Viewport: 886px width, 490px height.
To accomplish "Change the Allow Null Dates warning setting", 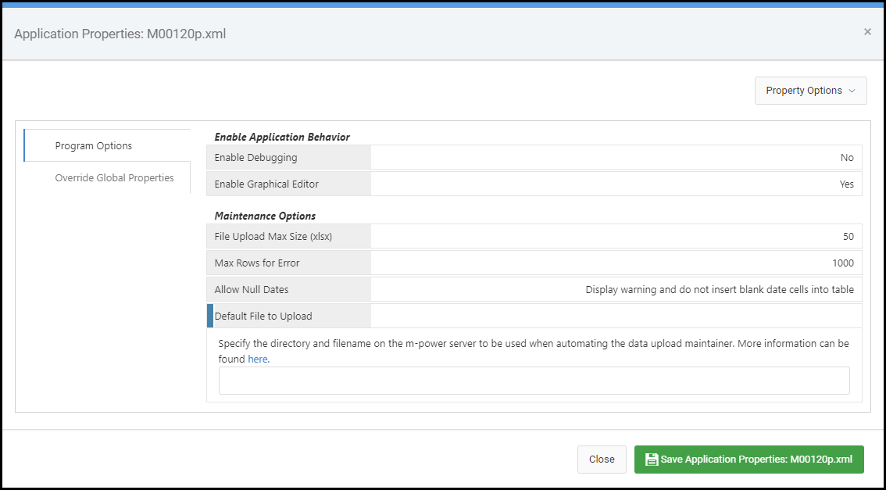I will [720, 289].
